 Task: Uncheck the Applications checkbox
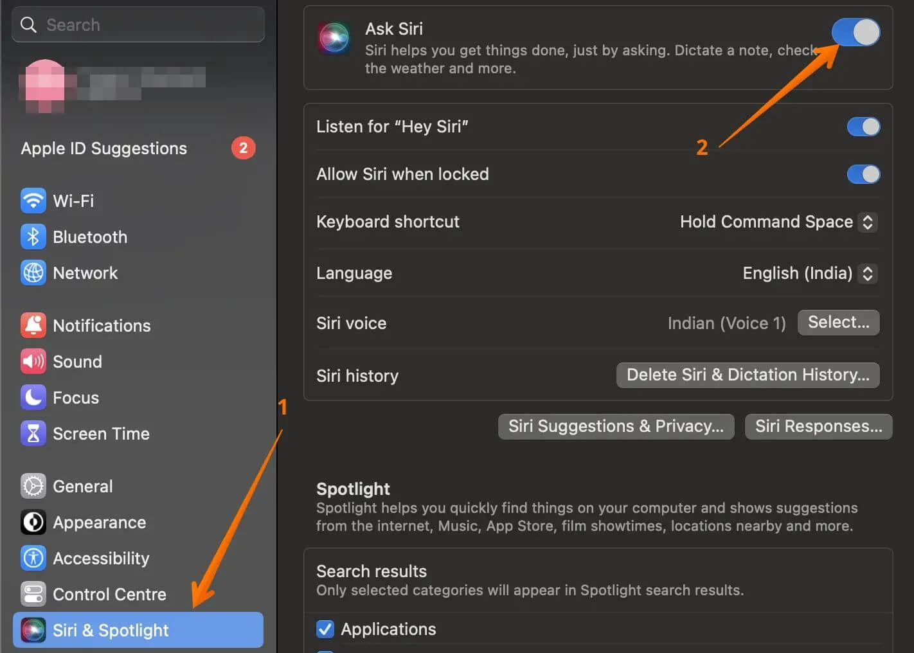pos(325,629)
